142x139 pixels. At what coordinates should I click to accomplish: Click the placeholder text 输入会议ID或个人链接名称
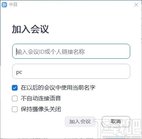(51, 52)
